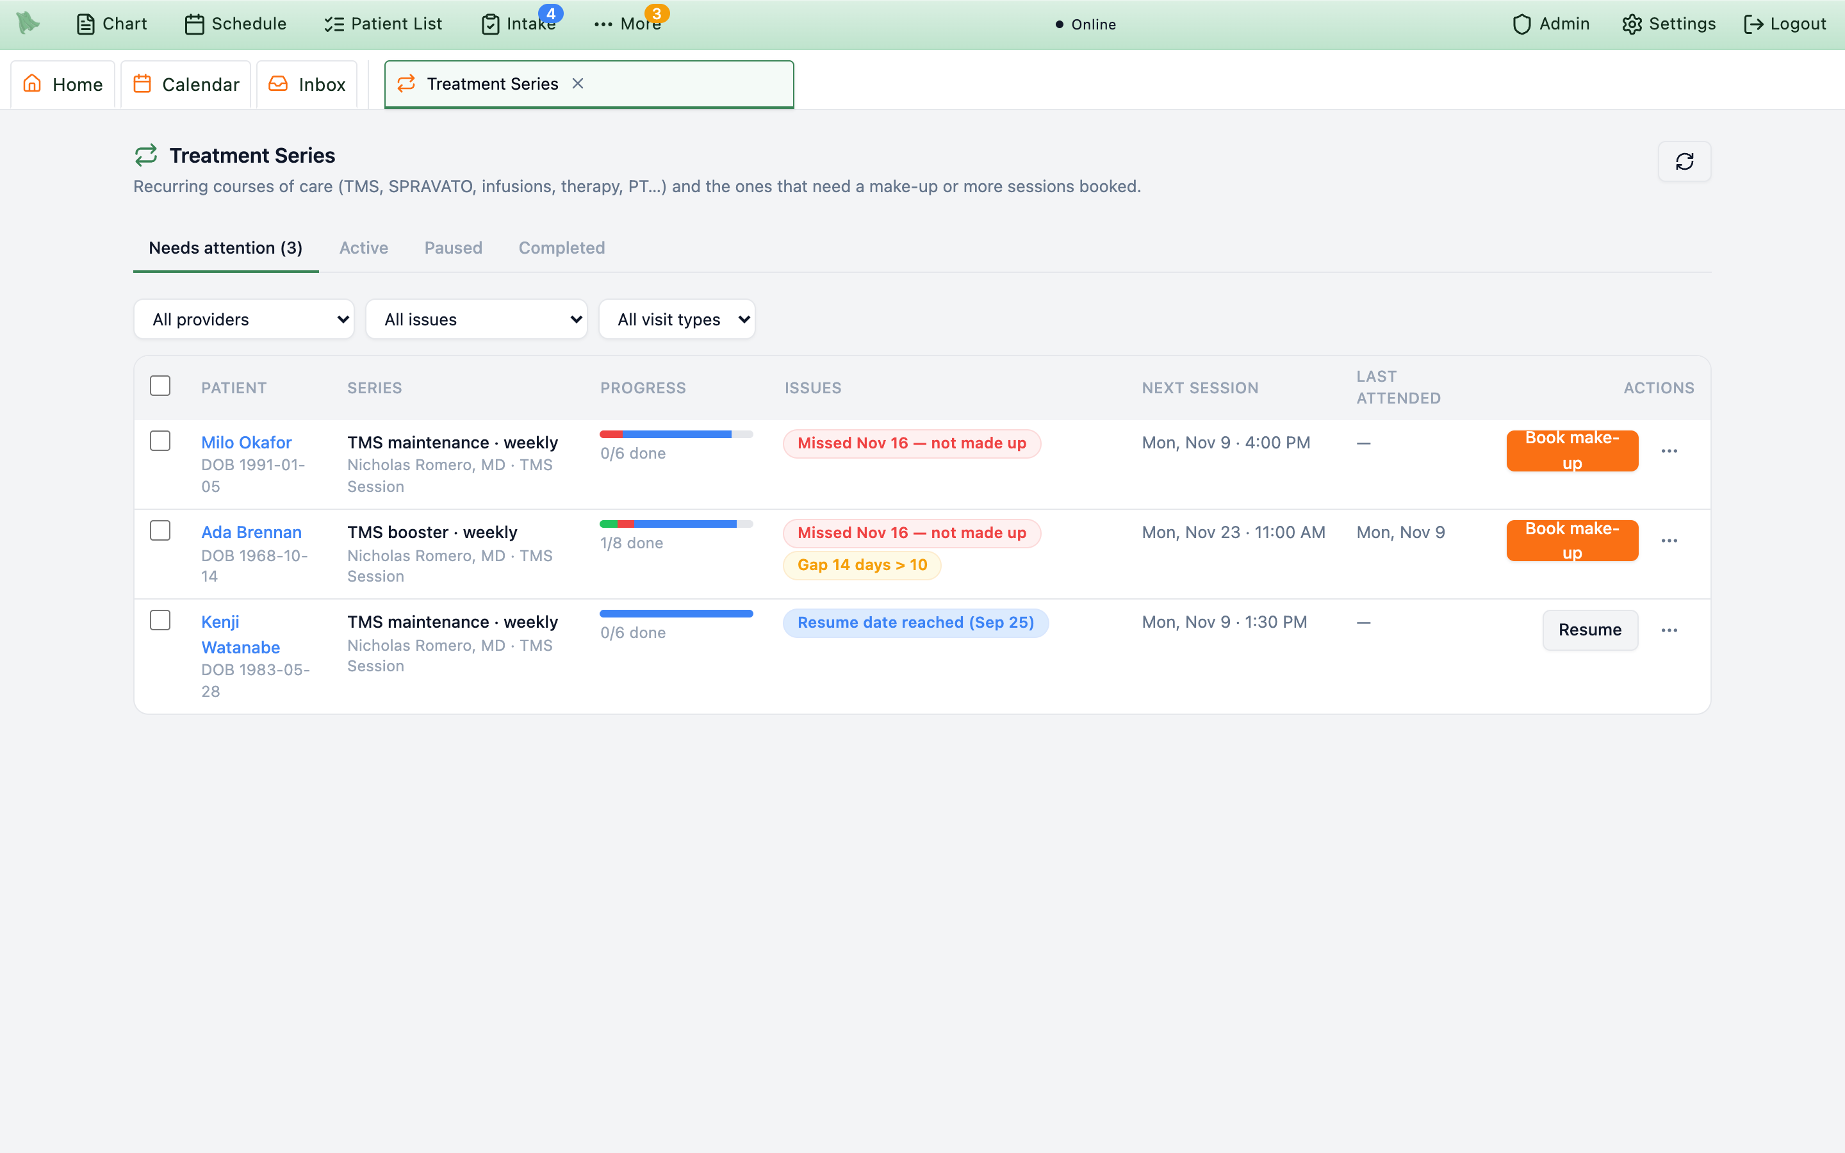Toggle the select-all header checkbox

click(160, 386)
